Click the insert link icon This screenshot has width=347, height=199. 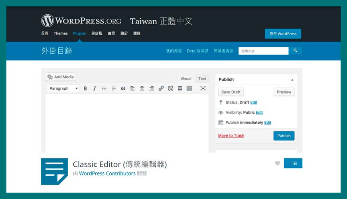coord(161,89)
